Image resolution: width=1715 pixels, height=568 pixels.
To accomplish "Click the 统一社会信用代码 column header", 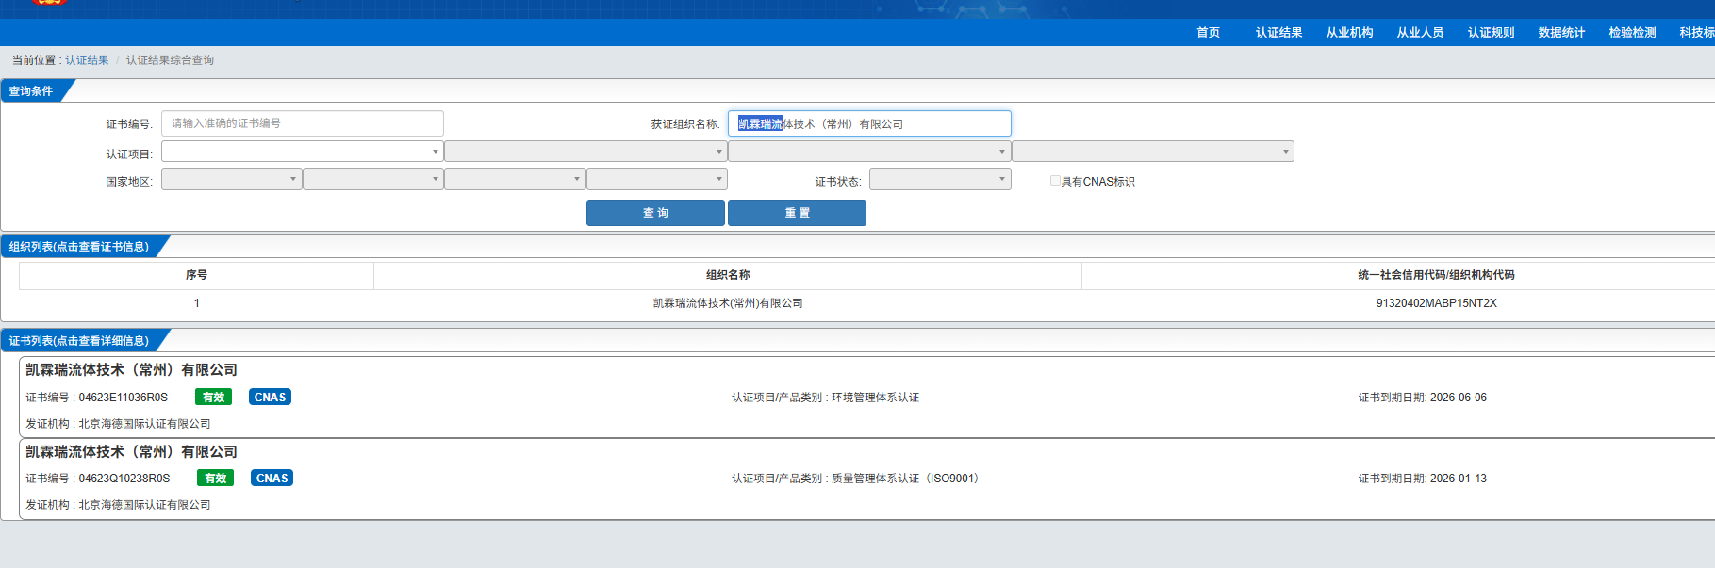I will pyautogui.click(x=1436, y=275).
